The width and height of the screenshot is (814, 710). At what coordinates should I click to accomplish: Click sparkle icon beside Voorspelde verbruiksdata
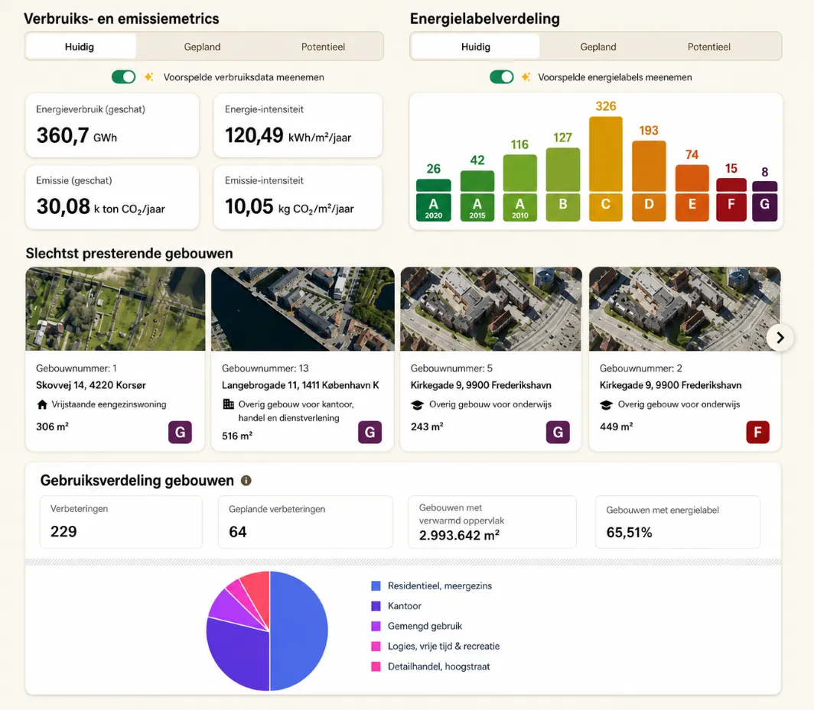(149, 76)
